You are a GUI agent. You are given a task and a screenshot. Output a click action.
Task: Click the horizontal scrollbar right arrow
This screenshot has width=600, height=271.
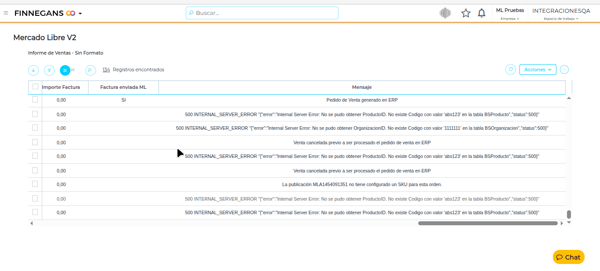[x=562, y=223]
